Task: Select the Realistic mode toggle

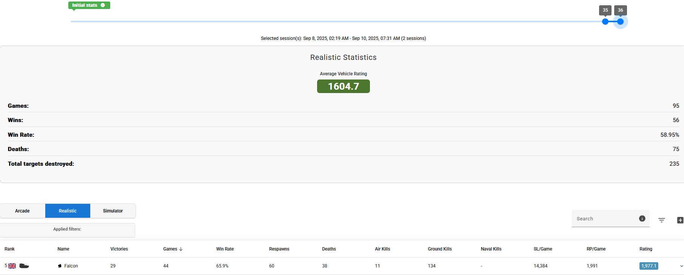Action: pyautogui.click(x=68, y=211)
